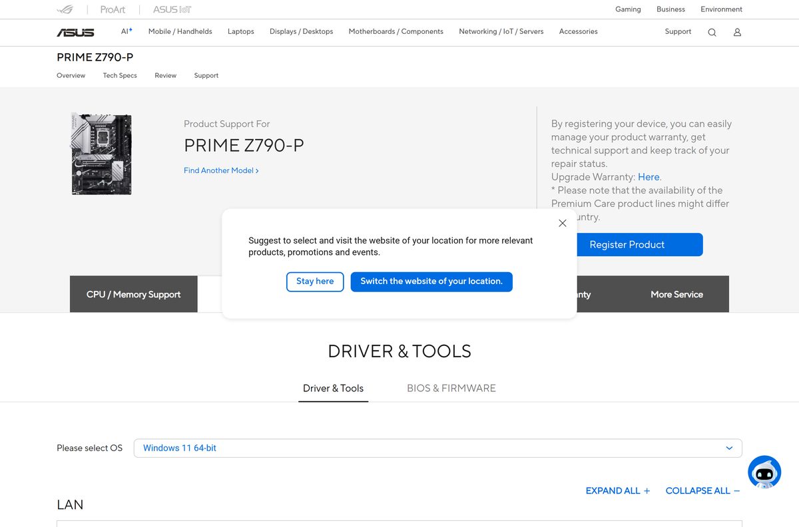799x527 pixels.
Task: Go to ASUS home via logo
Action: (75, 32)
